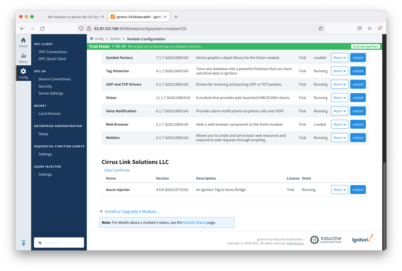This screenshot has width=402, height=271.
Task: Click the page vertical scrollbar
Action: point(384,206)
